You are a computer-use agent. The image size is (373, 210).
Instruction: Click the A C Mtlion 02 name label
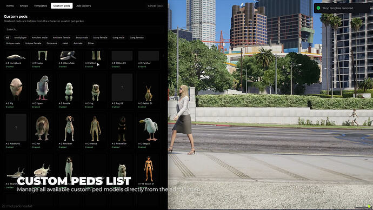pos(119,63)
